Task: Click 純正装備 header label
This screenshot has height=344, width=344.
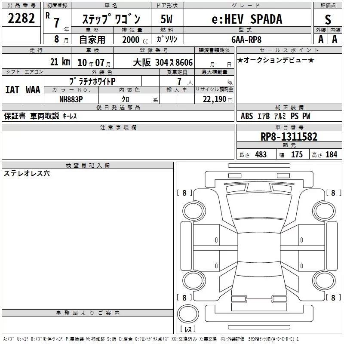Action: [289, 107]
